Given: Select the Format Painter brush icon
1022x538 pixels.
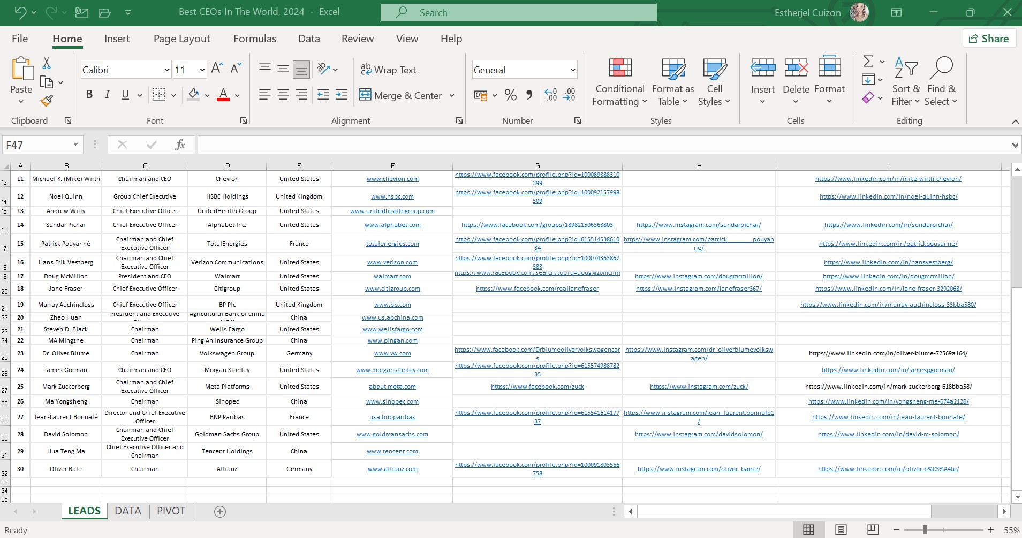Looking at the screenshot, I should coord(47,100).
